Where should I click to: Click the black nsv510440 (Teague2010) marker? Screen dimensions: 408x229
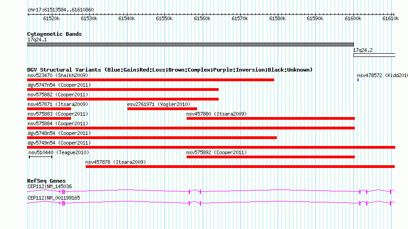(x=41, y=157)
